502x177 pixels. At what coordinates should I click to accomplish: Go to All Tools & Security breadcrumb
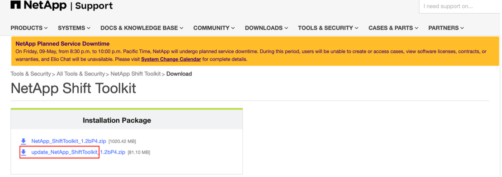click(x=81, y=74)
